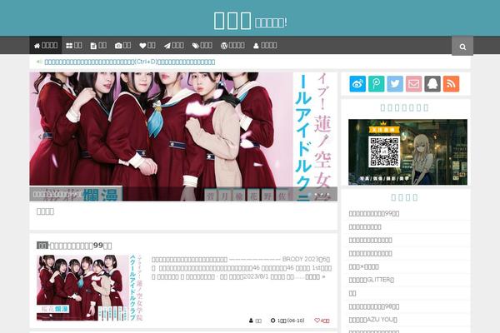This screenshot has width=500, height=333.
Task: Open the sidebar list link containing 99
Action: (374, 213)
